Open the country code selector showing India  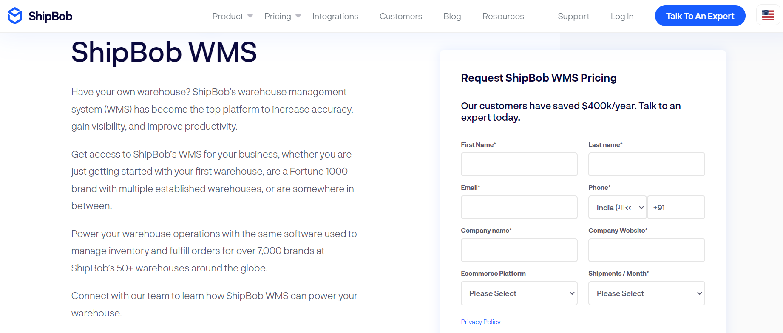(x=617, y=207)
